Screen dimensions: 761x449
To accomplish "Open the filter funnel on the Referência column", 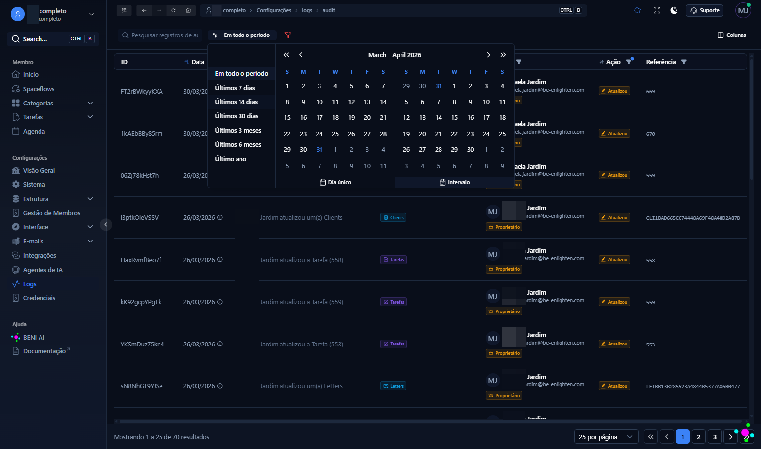I will [684, 62].
